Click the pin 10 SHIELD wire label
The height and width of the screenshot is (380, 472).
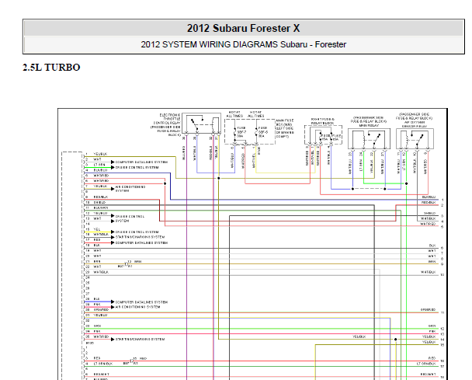click(99, 203)
